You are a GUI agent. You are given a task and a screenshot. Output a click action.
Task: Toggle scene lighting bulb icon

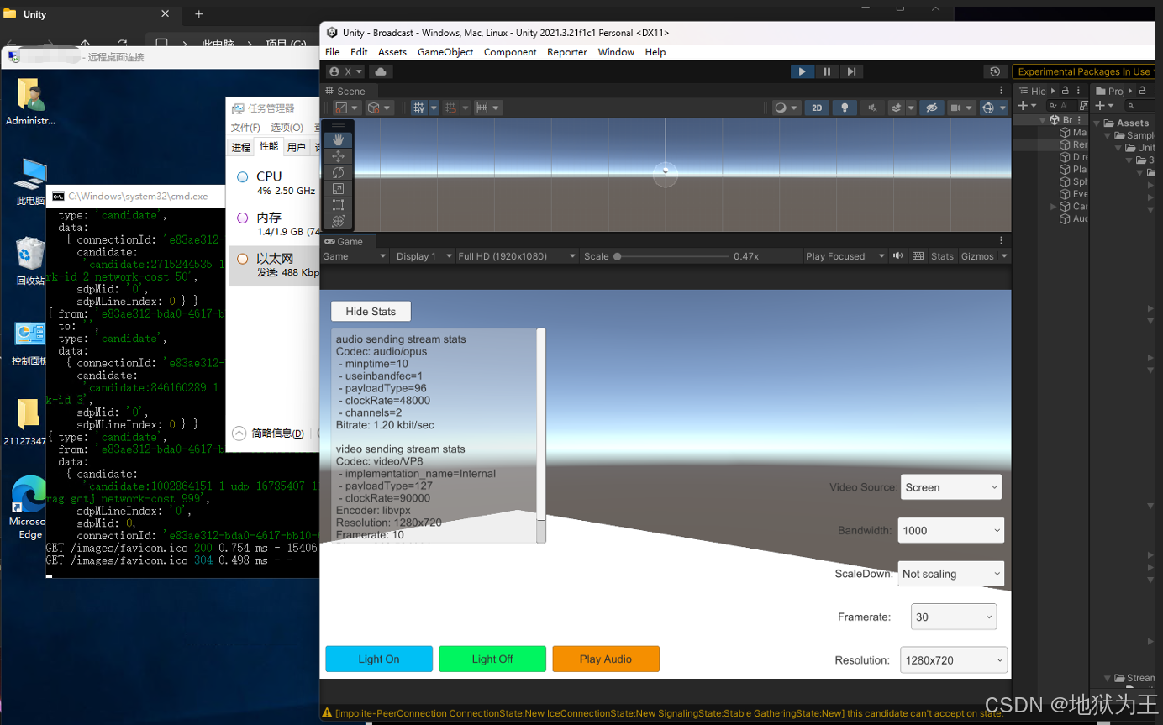(845, 108)
